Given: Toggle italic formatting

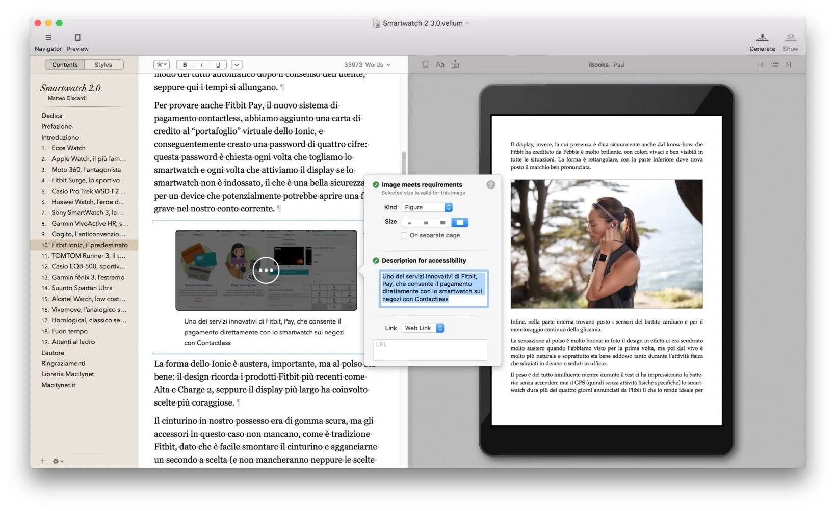Looking at the screenshot, I should point(201,64).
